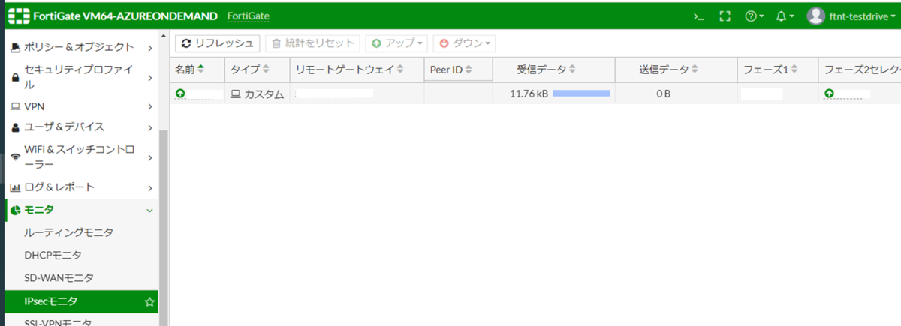901x326 pixels.
Task: Open ルーティングモニタ page
Action: 69,232
